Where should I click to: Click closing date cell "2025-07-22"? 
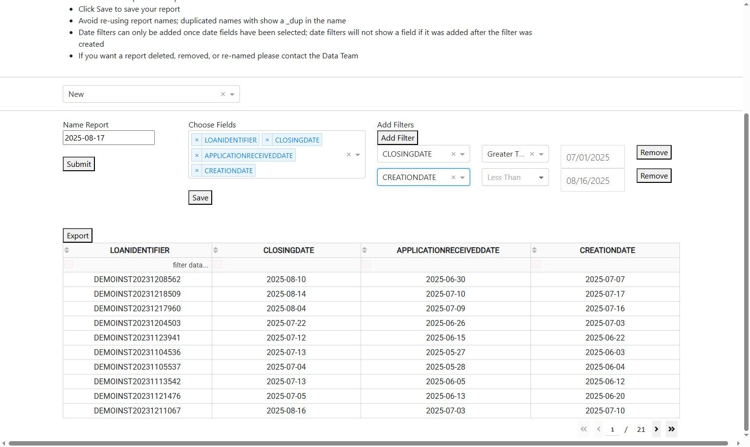click(x=286, y=323)
